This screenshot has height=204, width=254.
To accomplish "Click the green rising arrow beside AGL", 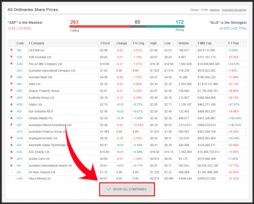I will pos(11,151).
